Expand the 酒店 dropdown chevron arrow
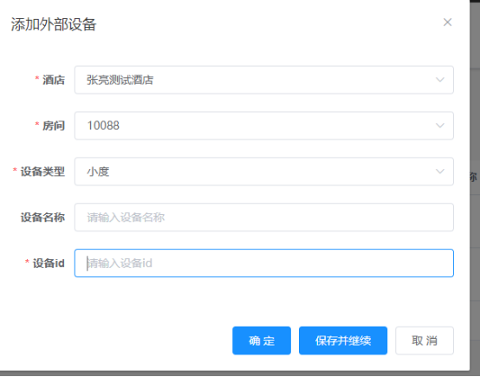480x377 pixels. click(x=440, y=80)
